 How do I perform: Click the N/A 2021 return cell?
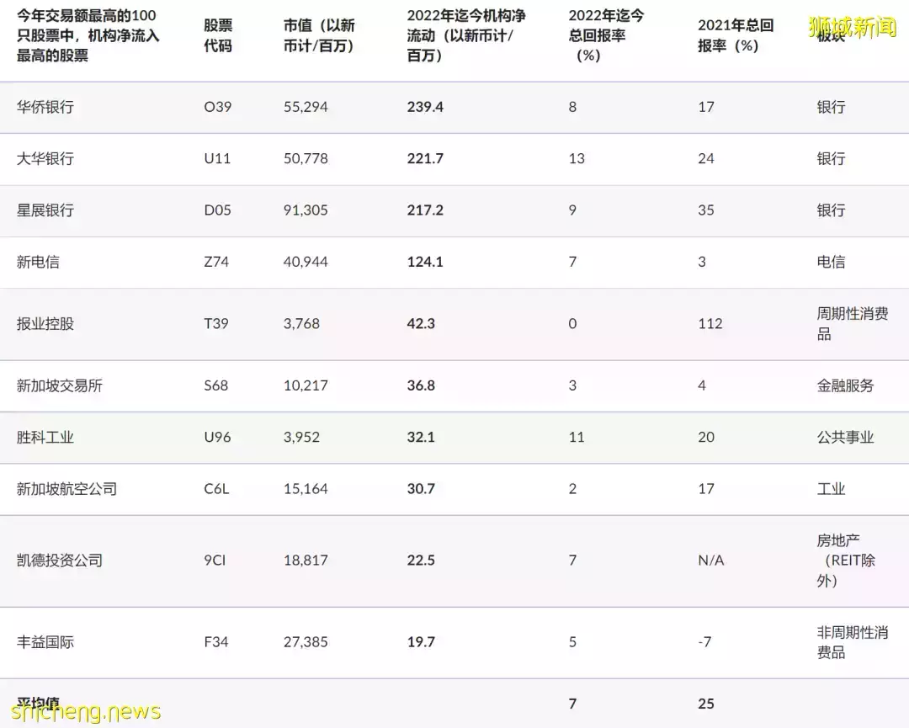pos(710,561)
